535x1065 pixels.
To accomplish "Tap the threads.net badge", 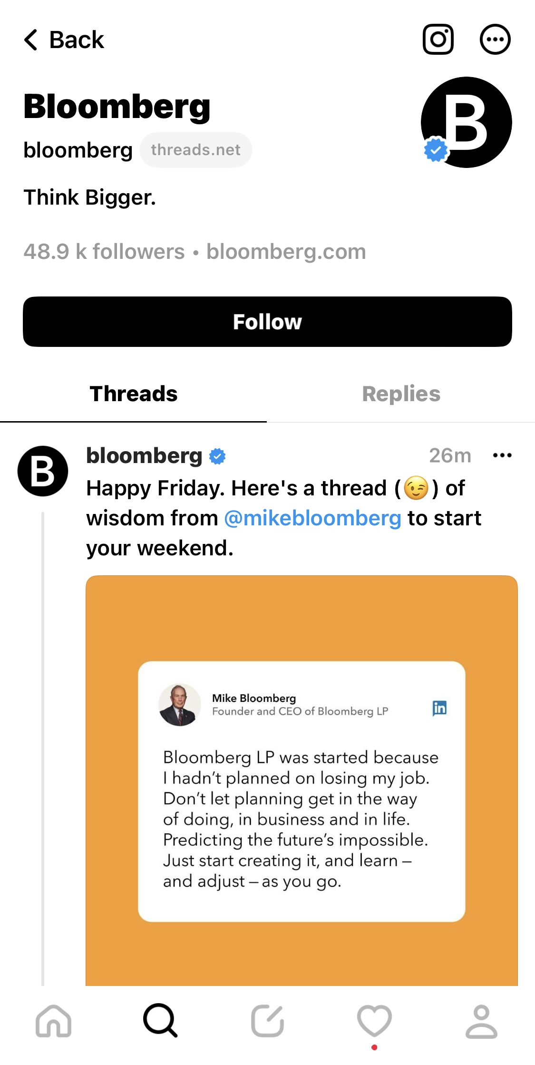I will pos(195,149).
